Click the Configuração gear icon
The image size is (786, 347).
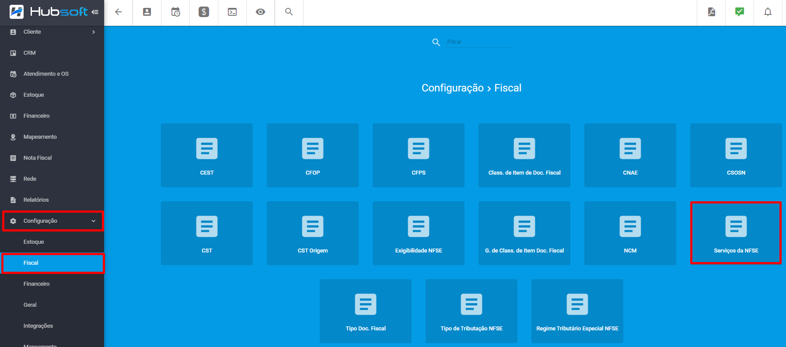pos(13,221)
